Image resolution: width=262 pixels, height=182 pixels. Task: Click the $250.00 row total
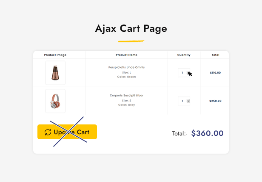tap(215, 101)
